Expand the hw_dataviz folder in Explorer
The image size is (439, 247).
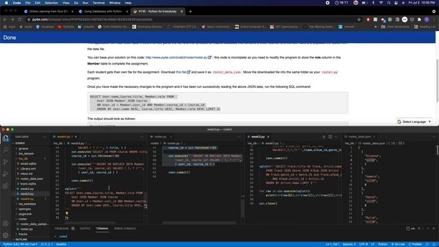pos(26,154)
